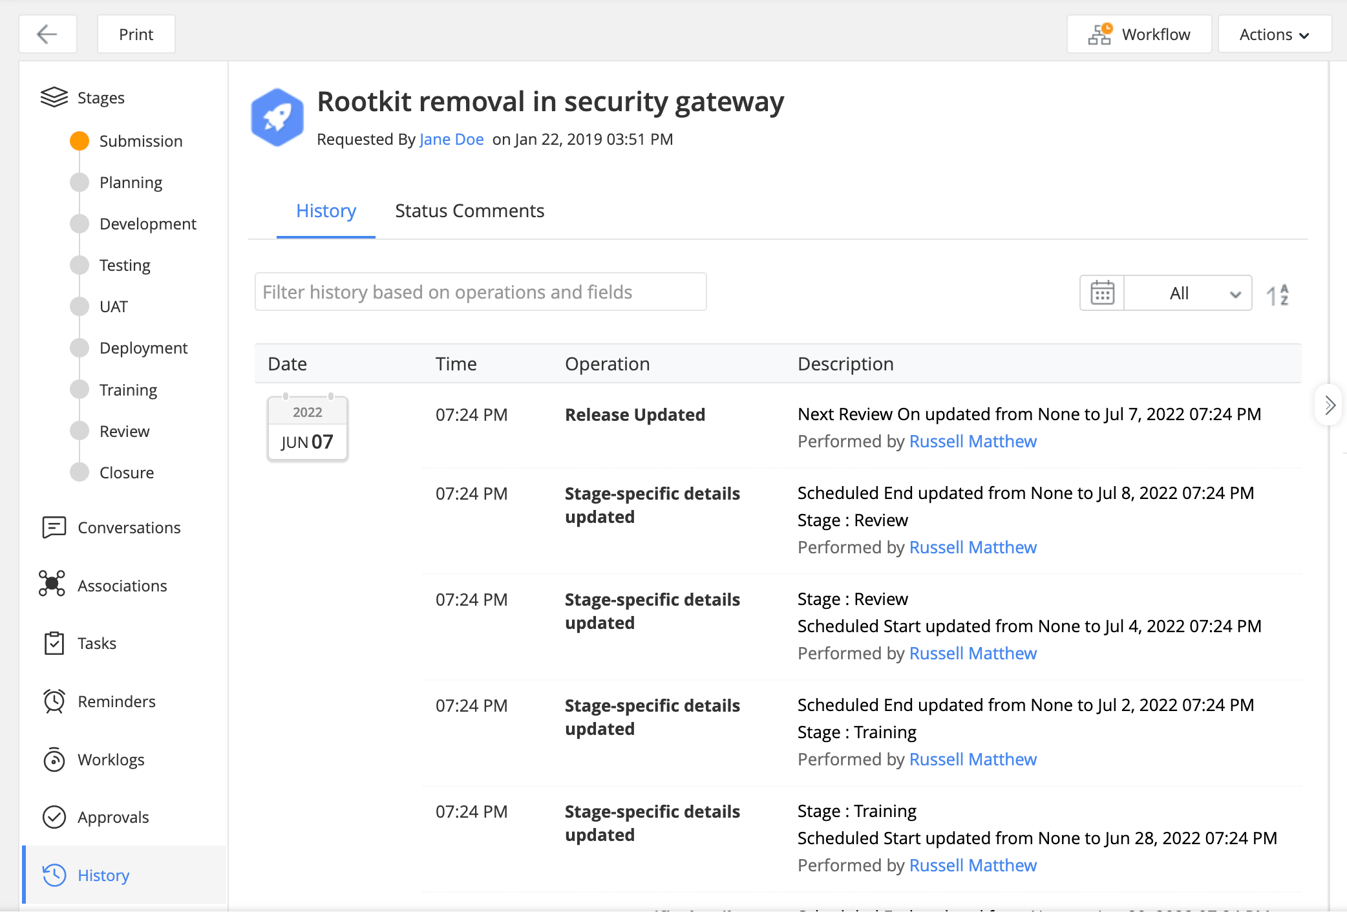
Task: Select the Planning stage
Action: (x=131, y=182)
